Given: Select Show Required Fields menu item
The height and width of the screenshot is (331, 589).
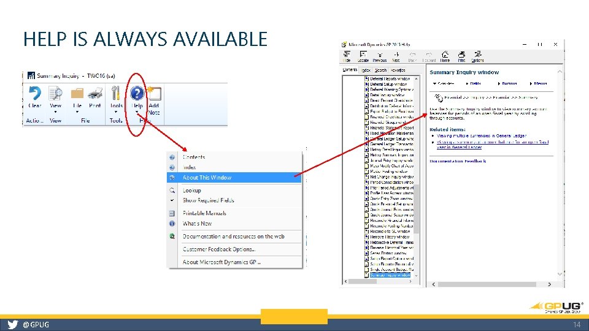Looking at the screenshot, I should tap(234, 200).
